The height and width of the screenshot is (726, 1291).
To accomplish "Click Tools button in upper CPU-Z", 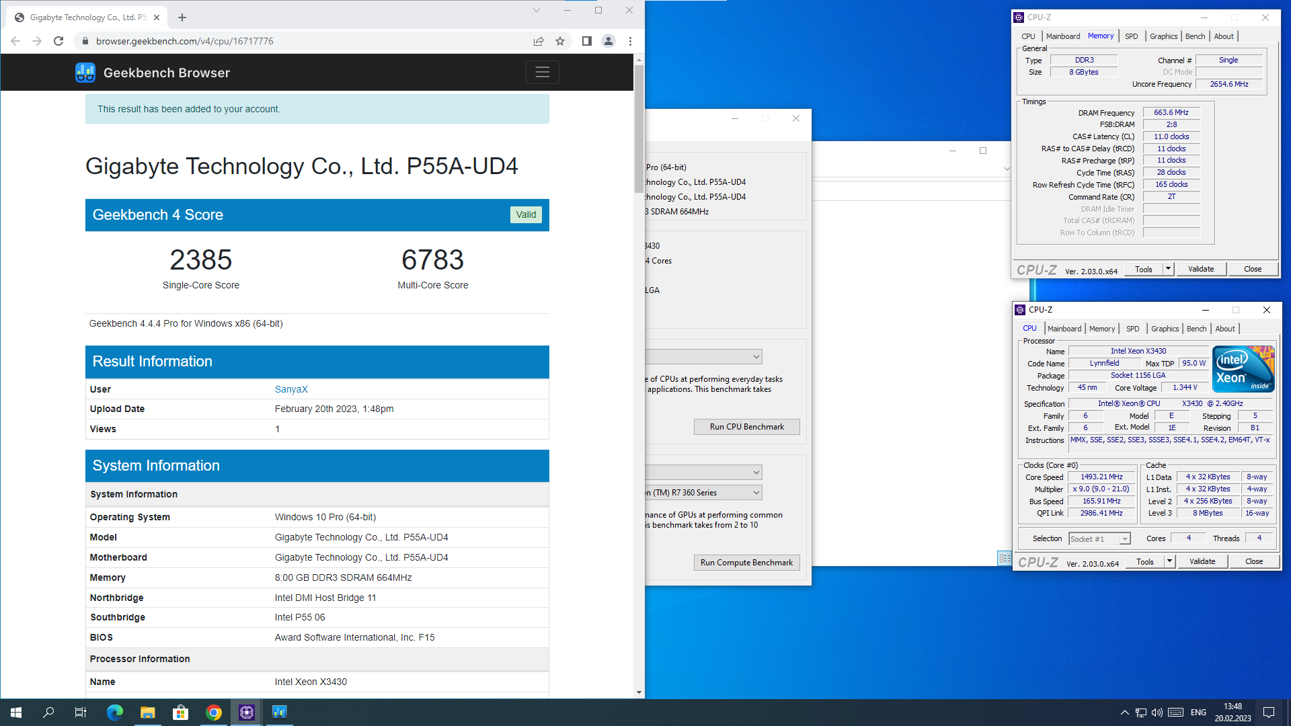I will [x=1144, y=269].
